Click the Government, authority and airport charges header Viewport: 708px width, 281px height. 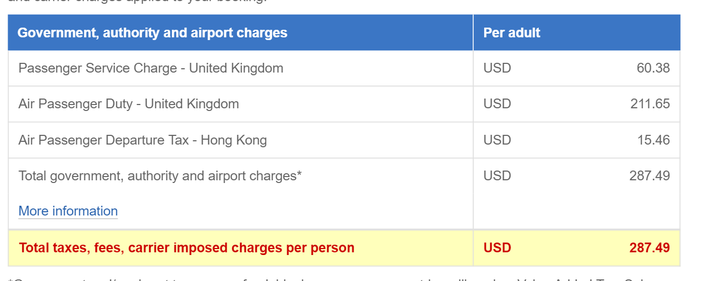[152, 32]
